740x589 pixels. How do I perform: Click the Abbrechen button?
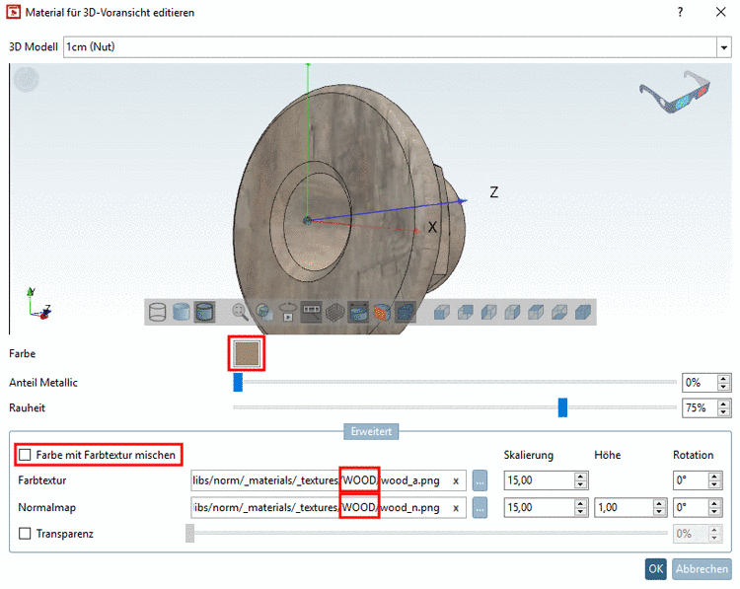click(x=702, y=568)
